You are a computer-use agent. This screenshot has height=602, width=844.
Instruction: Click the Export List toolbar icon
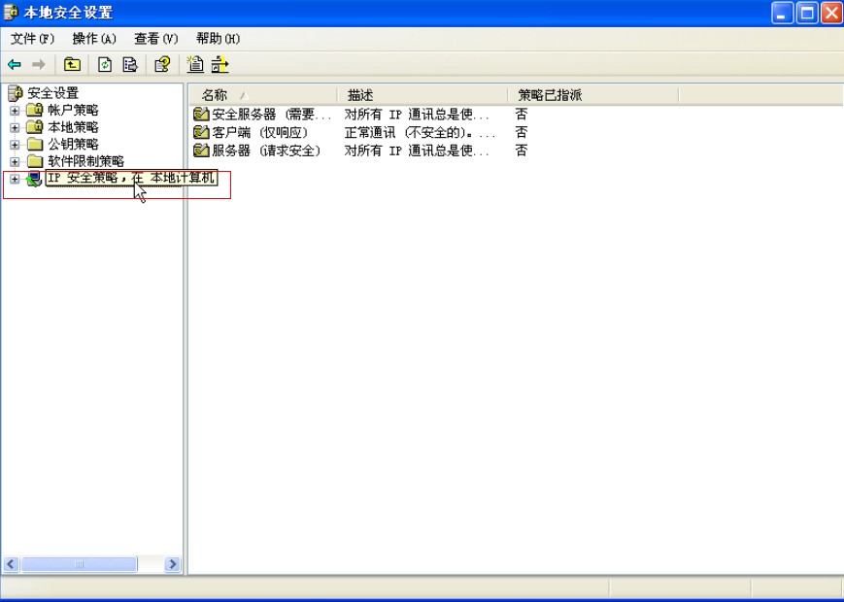130,64
